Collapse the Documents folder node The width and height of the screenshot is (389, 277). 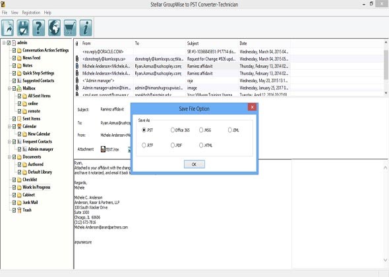(x=9, y=157)
